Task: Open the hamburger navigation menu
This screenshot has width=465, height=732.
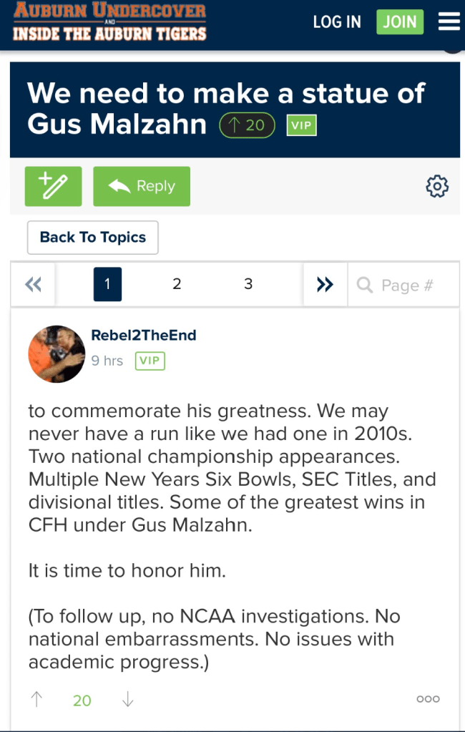Action: tap(449, 22)
